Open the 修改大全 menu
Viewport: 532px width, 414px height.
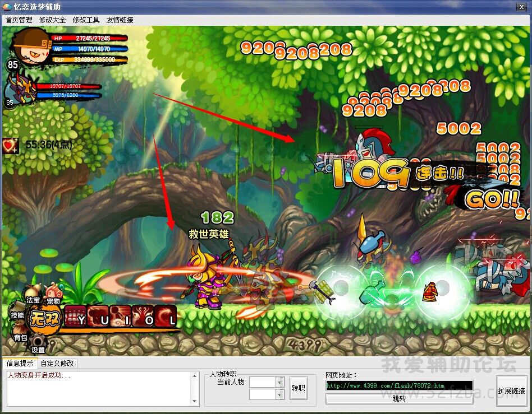[52, 20]
